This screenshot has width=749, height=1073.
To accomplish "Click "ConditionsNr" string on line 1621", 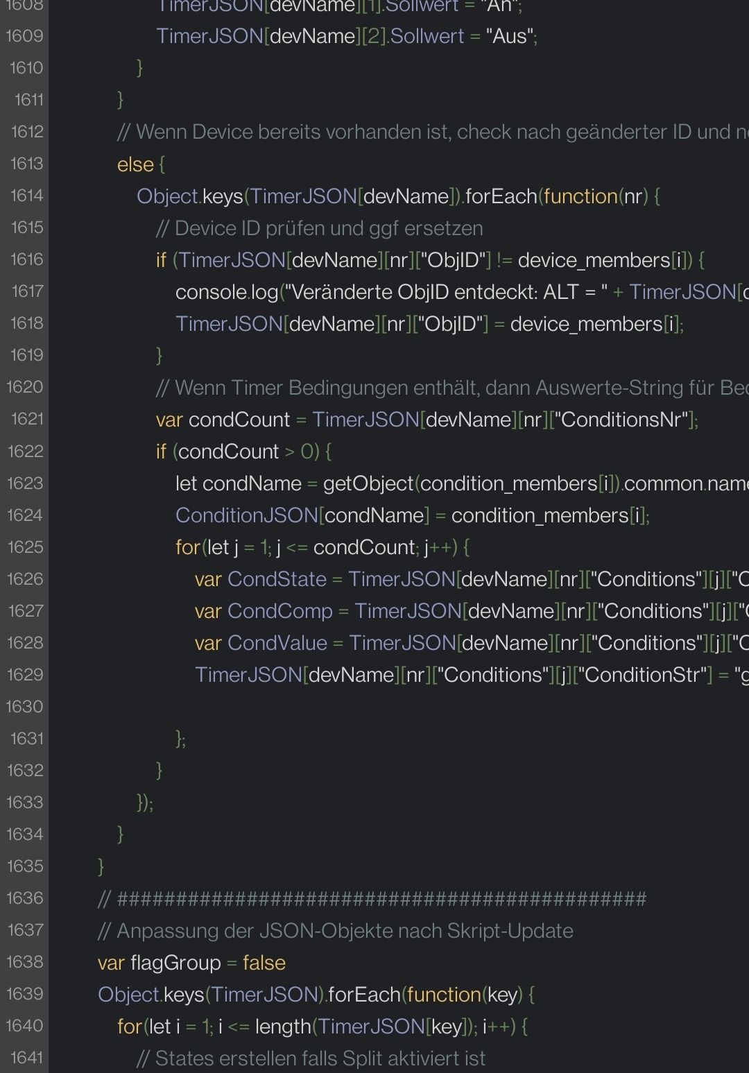I will pyautogui.click(x=621, y=420).
